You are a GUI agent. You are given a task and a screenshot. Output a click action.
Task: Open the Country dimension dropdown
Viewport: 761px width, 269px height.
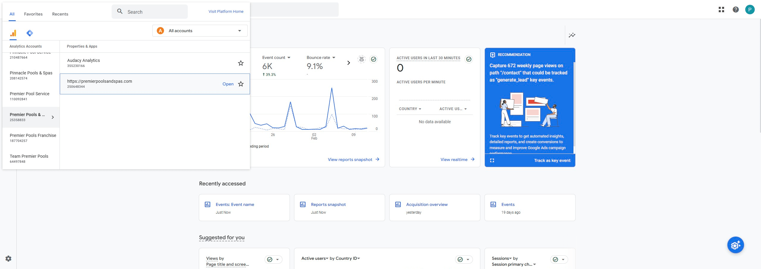[410, 109]
